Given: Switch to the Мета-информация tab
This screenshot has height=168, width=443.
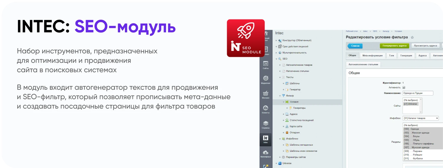Looking at the screenshot, I should [372, 55].
